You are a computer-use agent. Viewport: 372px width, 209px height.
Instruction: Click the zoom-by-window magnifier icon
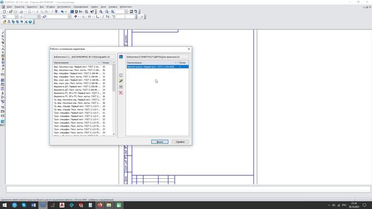[107, 12]
